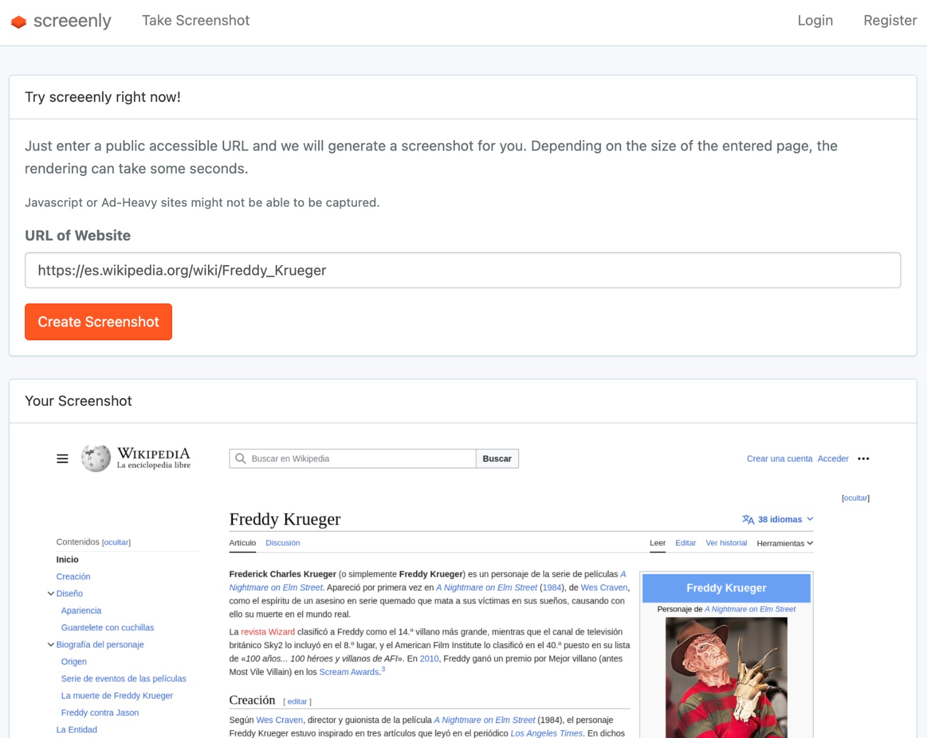This screenshot has height=738, width=927.
Task: Collapse the Diseño section chevron
Action: tap(51, 593)
